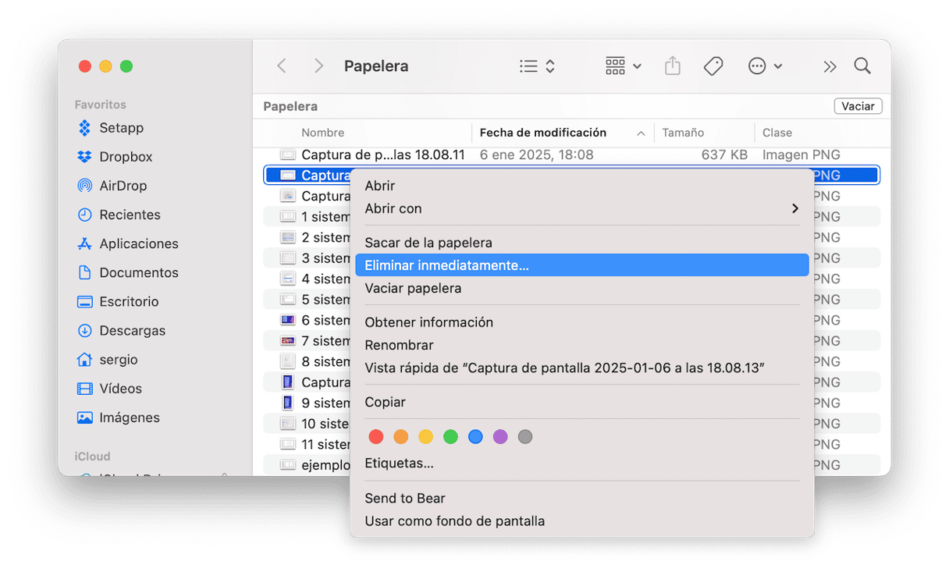Click the iCloud sidebar heading
Screen dimensions: 949x565
coord(92,457)
